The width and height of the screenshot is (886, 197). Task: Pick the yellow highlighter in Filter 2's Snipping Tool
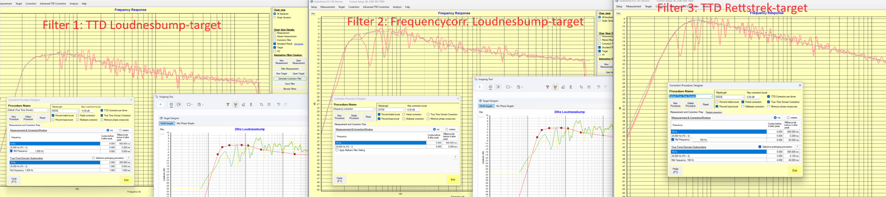(555, 87)
